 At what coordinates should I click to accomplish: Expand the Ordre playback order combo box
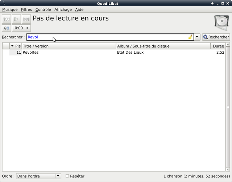[39, 176]
